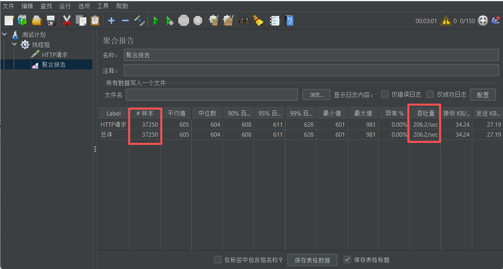The height and width of the screenshot is (269, 503).
Task: Click the warning triangle in the toolbar
Action: [446, 20]
